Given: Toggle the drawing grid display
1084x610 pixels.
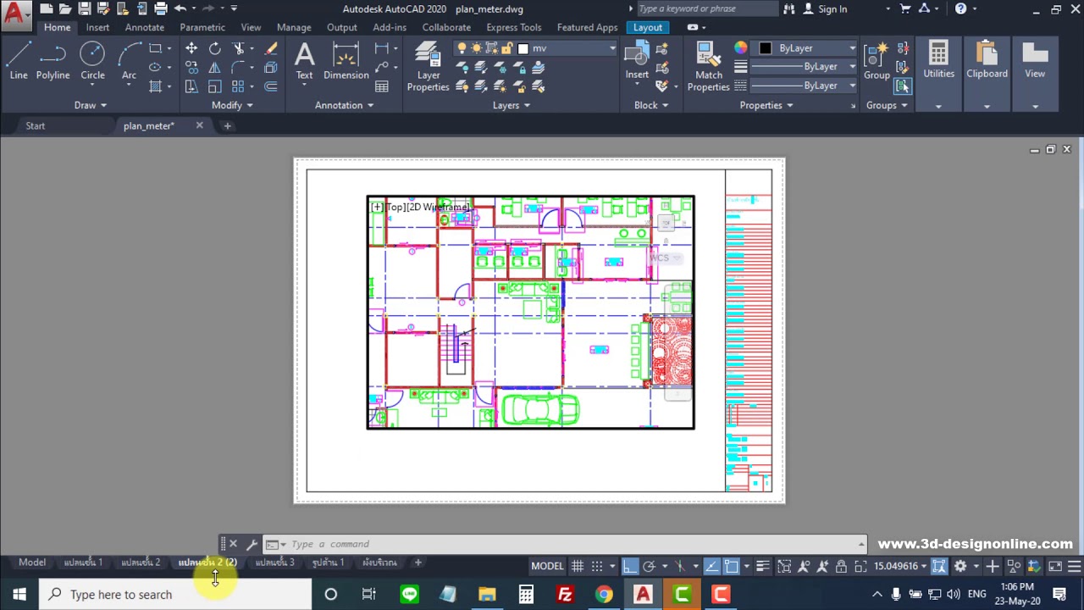Looking at the screenshot, I should 578,566.
